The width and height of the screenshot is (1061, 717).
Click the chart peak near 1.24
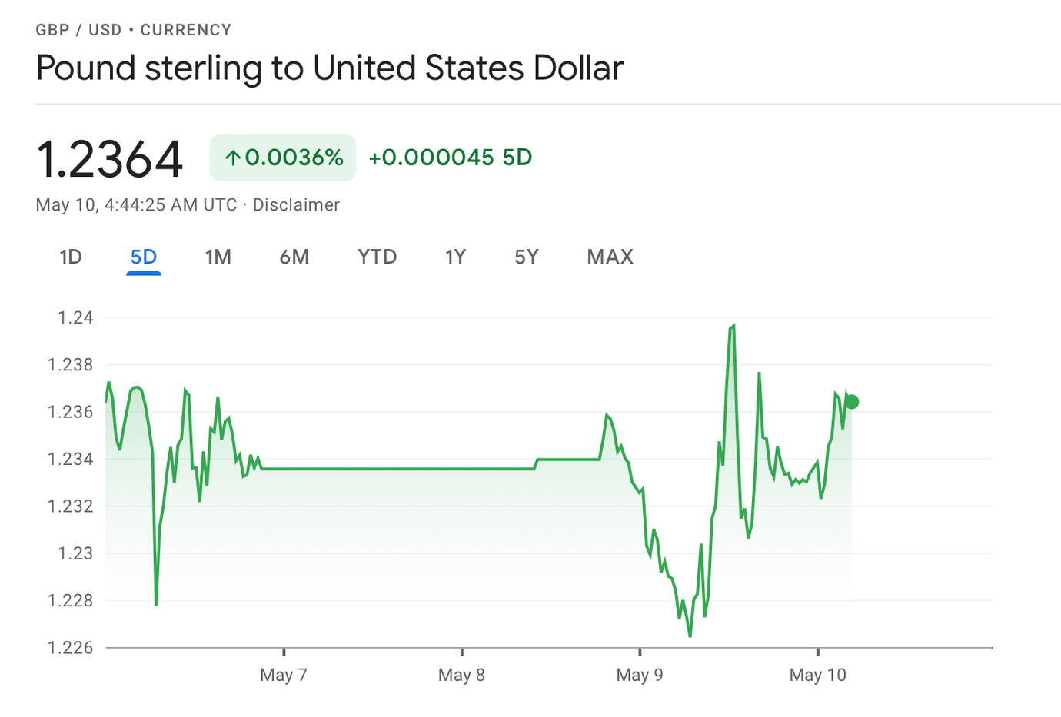[733, 327]
